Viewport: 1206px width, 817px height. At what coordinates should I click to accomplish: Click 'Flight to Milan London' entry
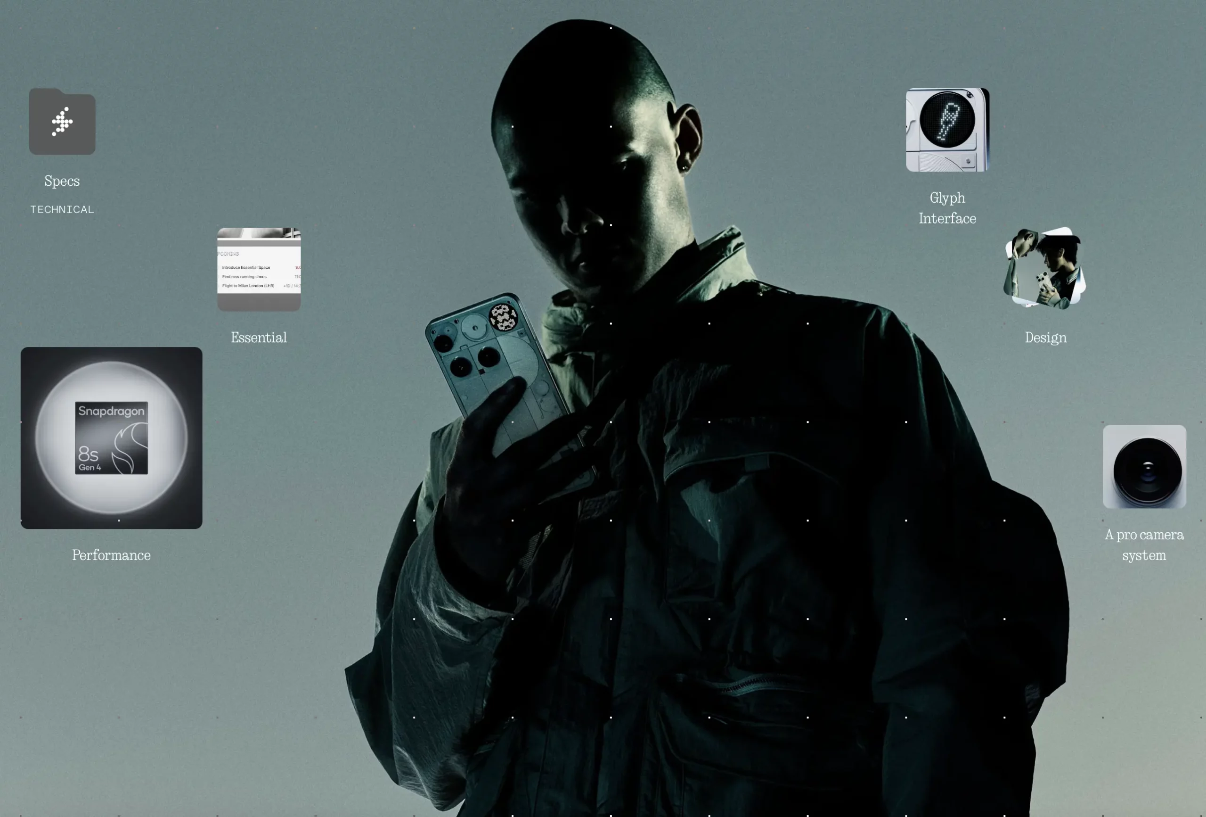(248, 286)
